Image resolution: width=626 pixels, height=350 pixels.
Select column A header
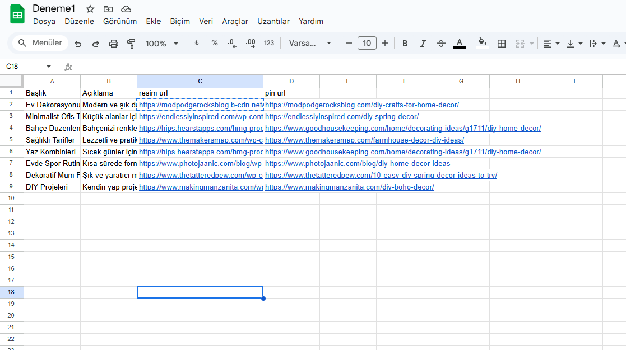point(52,81)
